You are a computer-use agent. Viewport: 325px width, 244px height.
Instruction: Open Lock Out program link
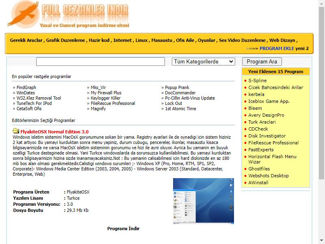click(173, 103)
